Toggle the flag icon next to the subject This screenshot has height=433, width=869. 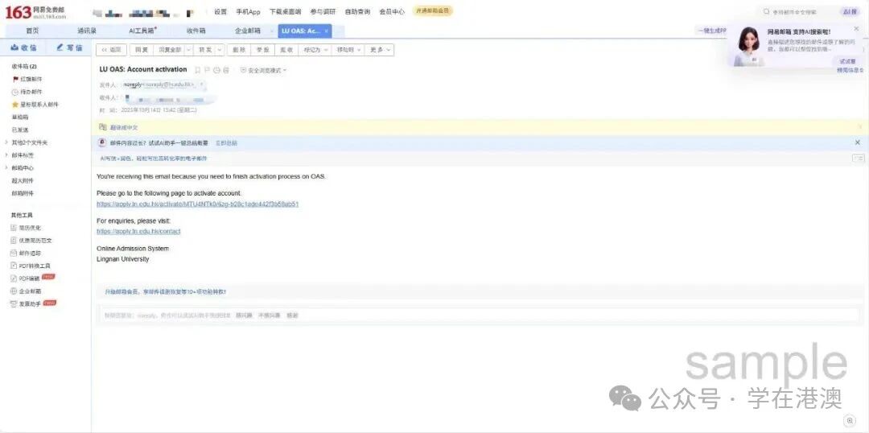click(x=207, y=70)
